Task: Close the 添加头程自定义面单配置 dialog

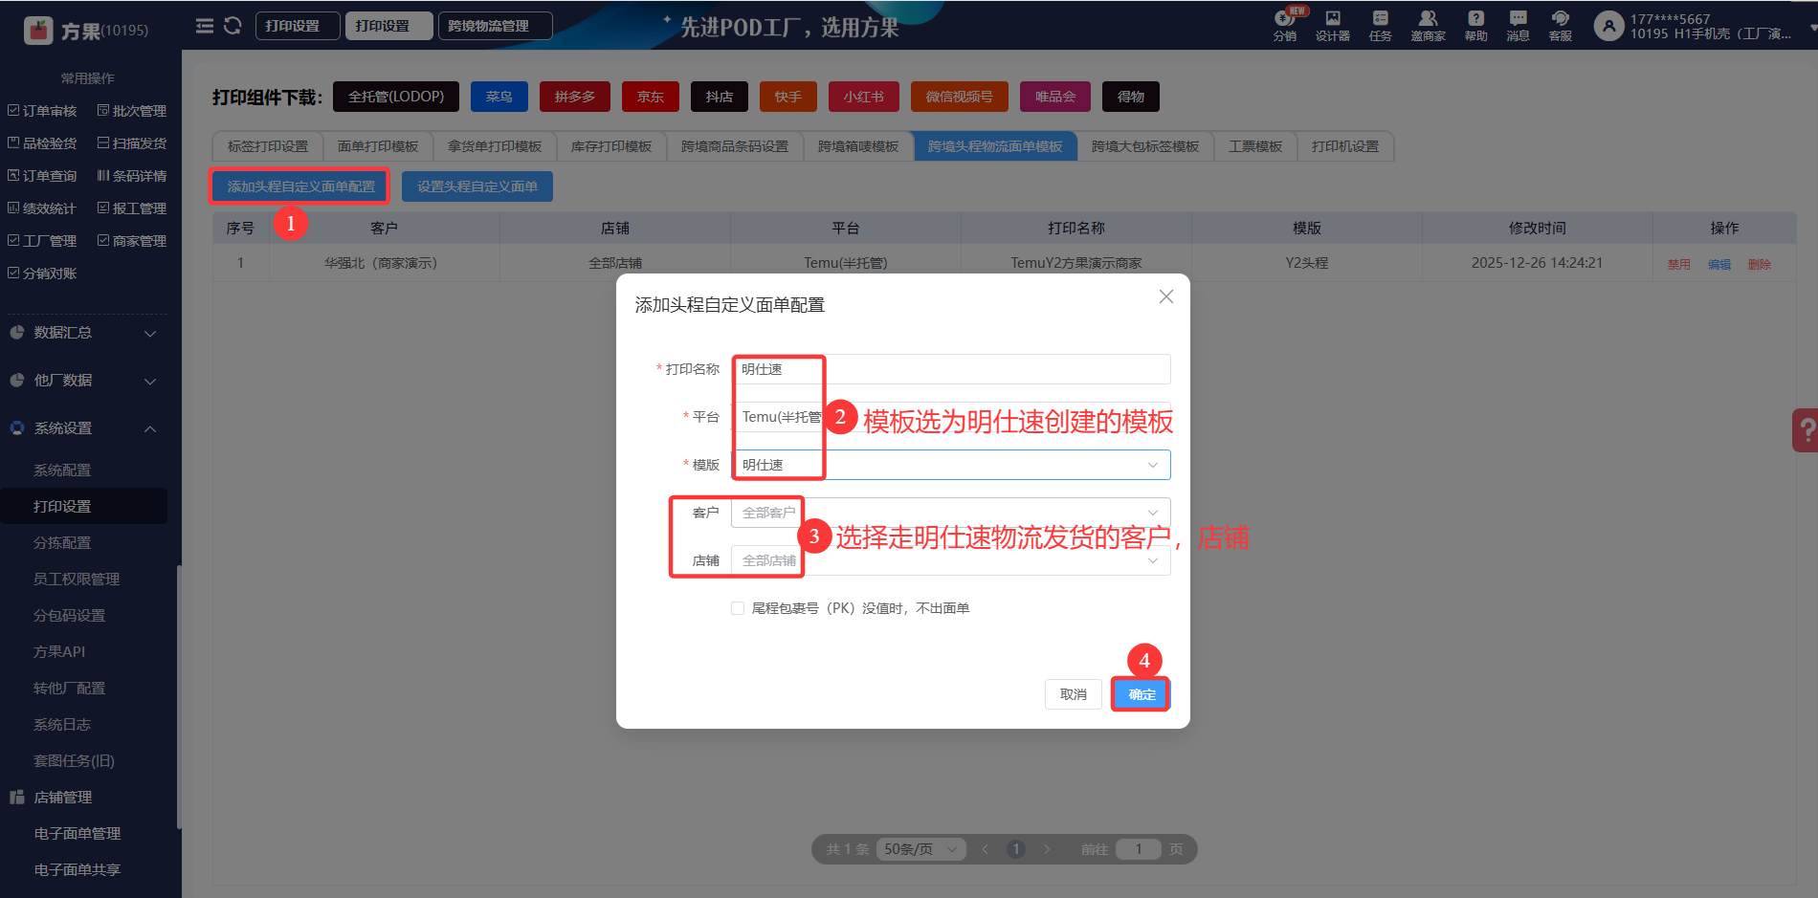Action: tap(1166, 296)
